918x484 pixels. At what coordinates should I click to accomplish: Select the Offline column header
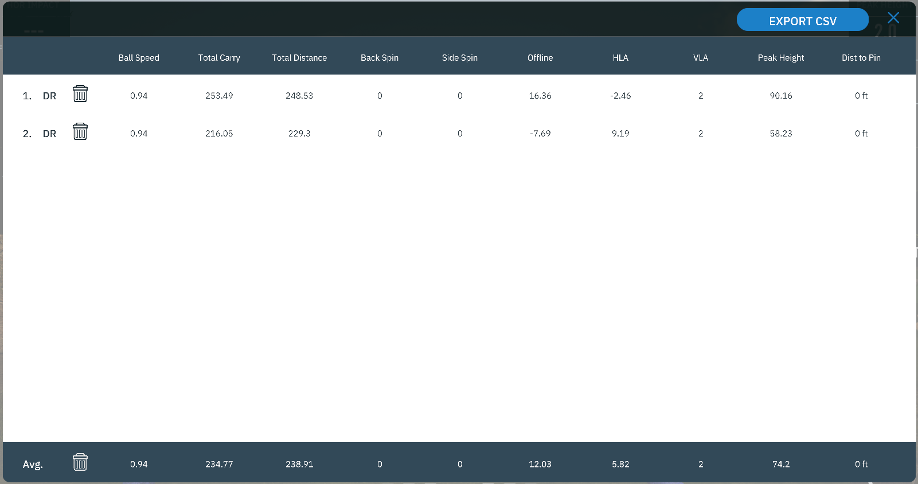pos(540,58)
